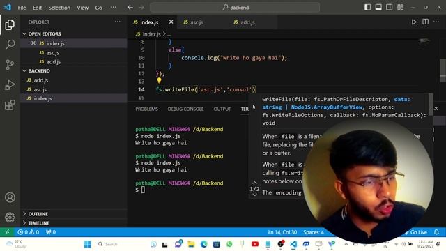Open editor More Actions ellipsis
446x251 pixels.
point(436,22)
